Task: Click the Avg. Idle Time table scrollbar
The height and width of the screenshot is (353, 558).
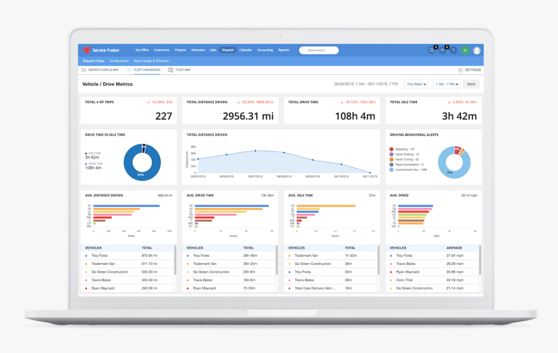Action: 378,260
